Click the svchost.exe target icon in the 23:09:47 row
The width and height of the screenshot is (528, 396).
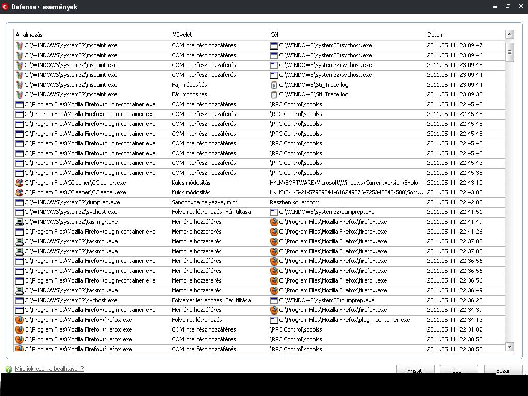coord(274,45)
